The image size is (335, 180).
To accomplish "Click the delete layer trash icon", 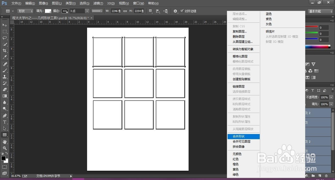I will click(326, 176).
